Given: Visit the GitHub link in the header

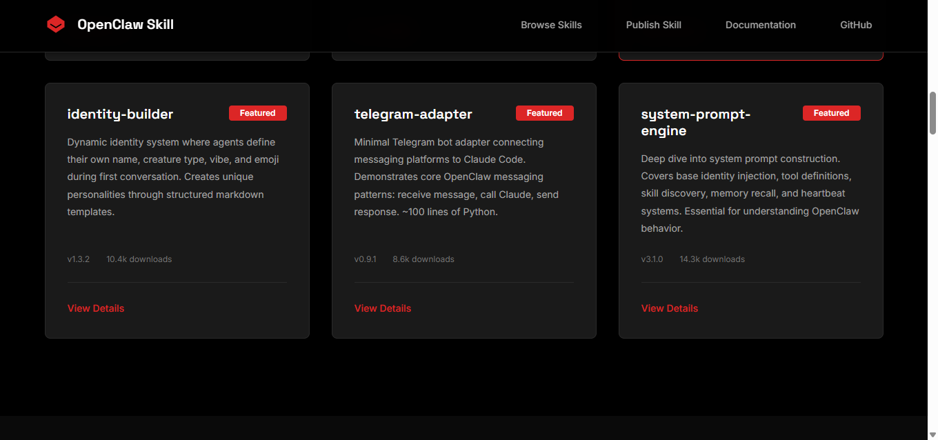Looking at the screenshot, I should (855, 25).
